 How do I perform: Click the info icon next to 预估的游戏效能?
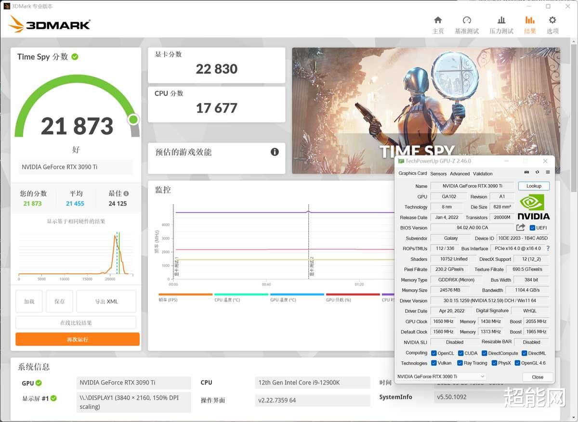point(275,152)
